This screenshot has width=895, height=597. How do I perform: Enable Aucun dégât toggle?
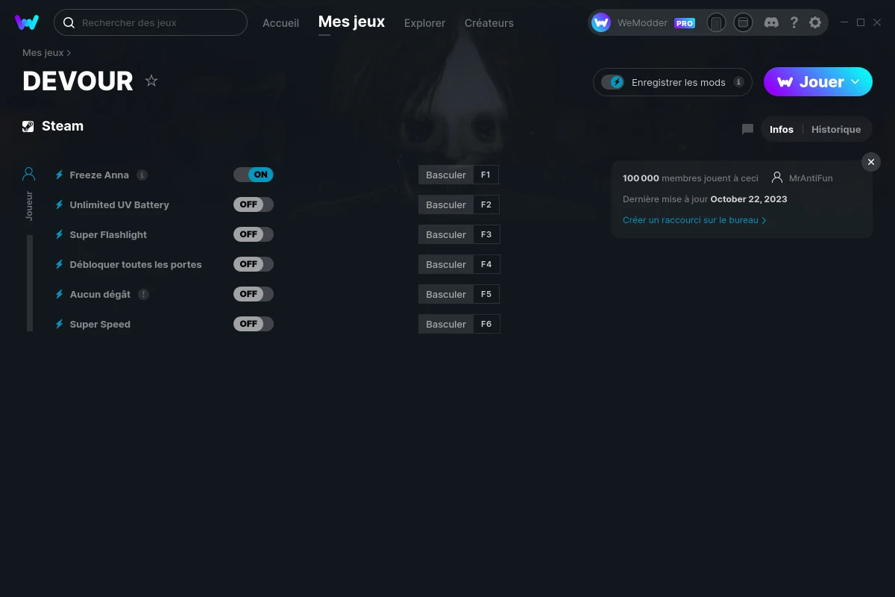coord(254,294)
